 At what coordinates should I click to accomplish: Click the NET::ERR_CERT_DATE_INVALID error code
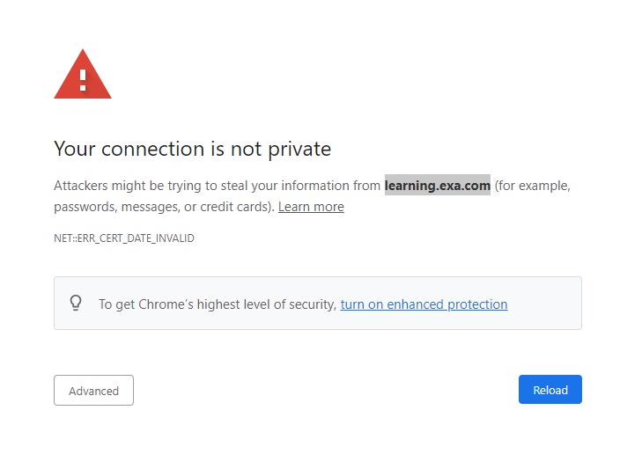click(x=124, y=238)
